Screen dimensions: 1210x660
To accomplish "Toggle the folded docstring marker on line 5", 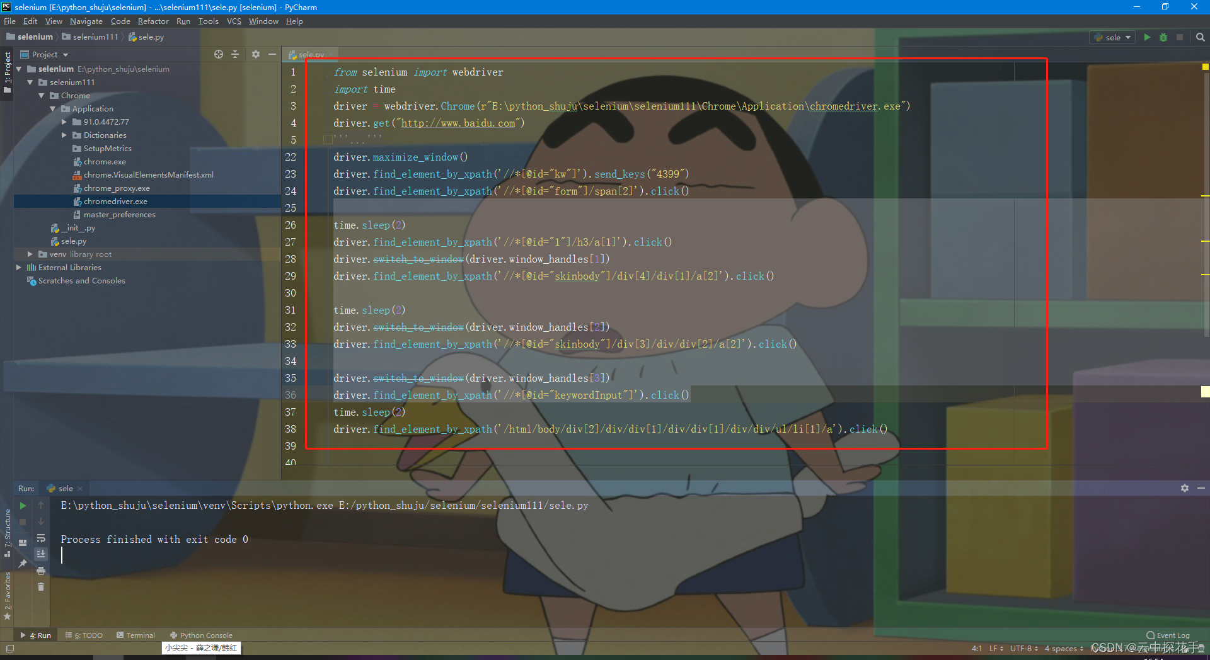I will click(328, 140).
